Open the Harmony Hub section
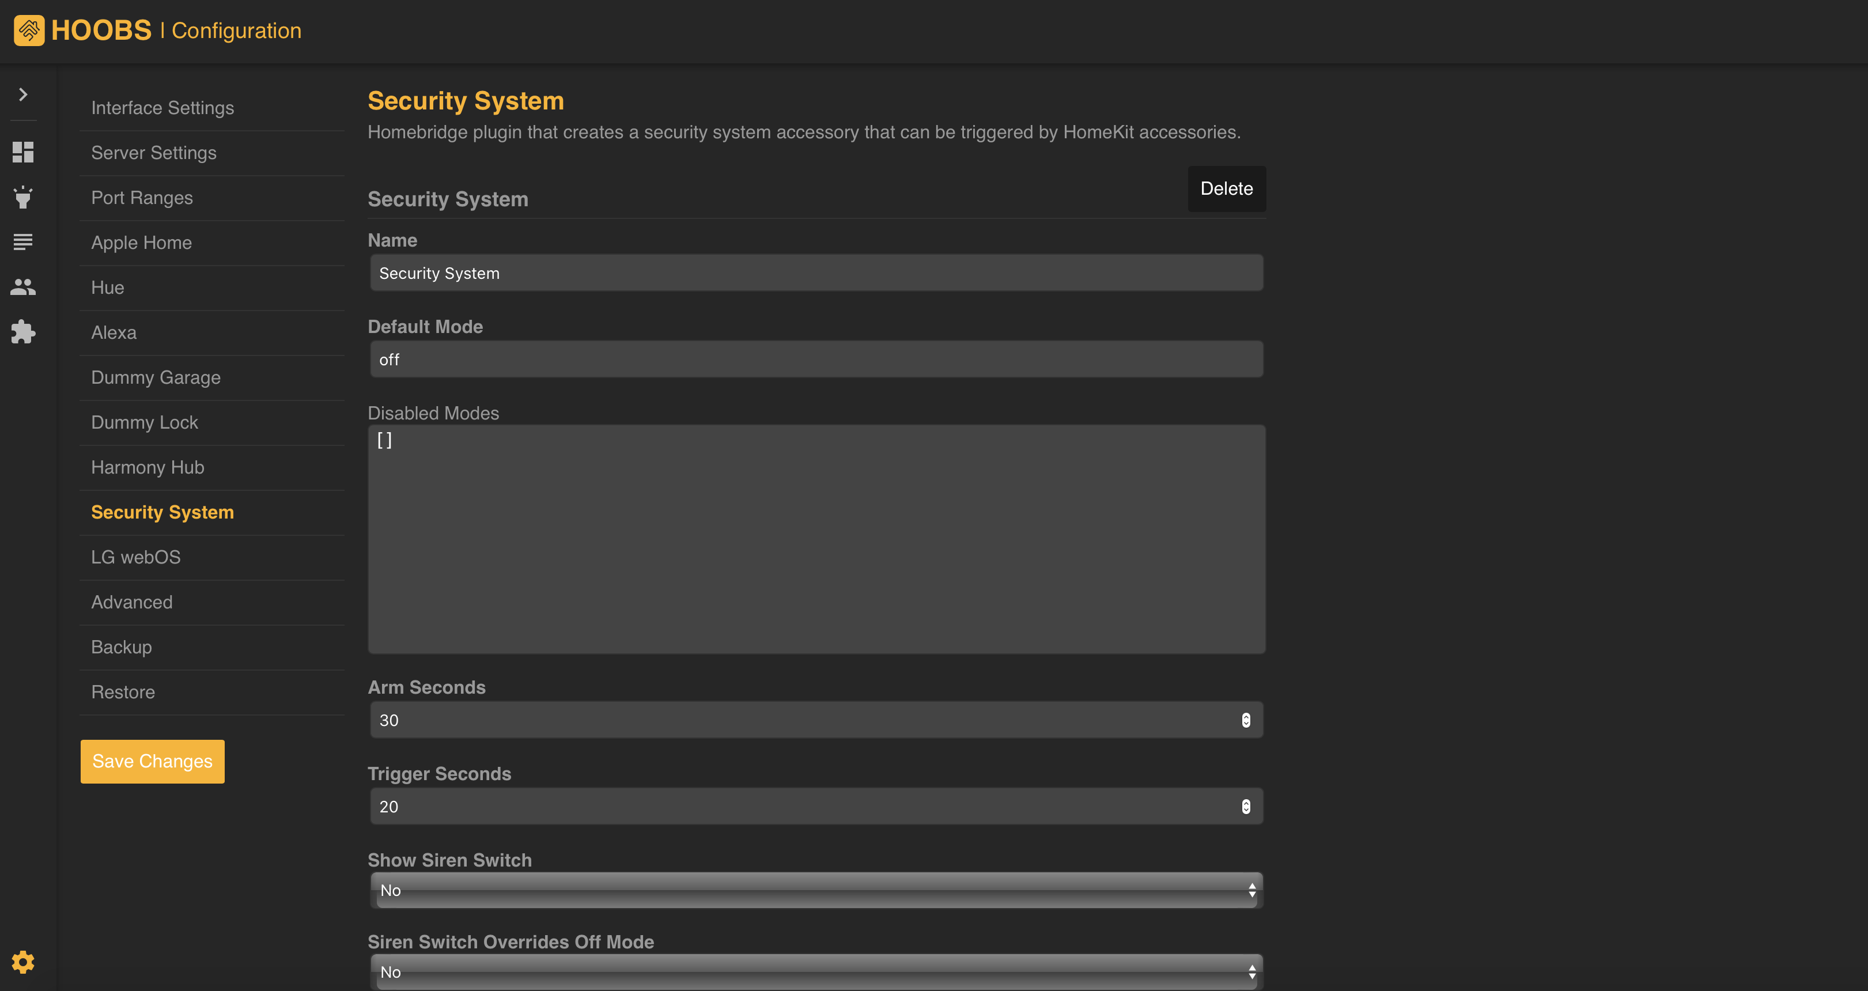The image size is (1868, 991). tap(147, 467)
